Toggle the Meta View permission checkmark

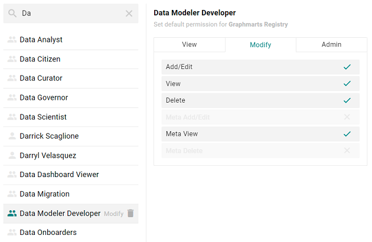pos(347,134)
